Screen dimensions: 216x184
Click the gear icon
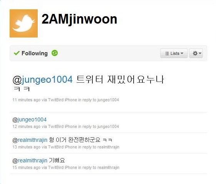pos(195,53)
